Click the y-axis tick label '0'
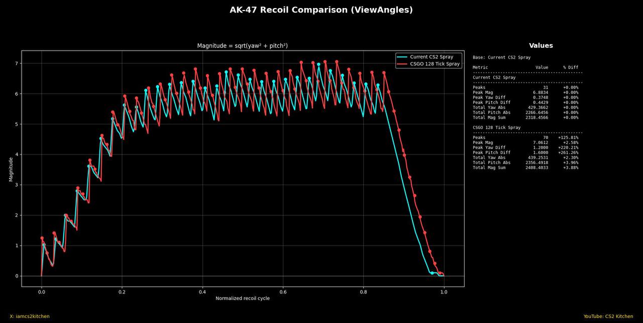 pyautogui.click(x=17, y=276)
